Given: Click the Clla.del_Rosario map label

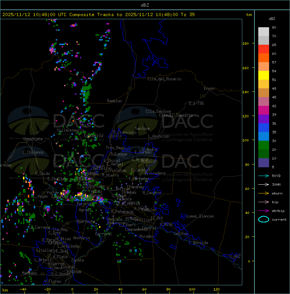Looking at the screenshot, I should (x=164, y=79).
